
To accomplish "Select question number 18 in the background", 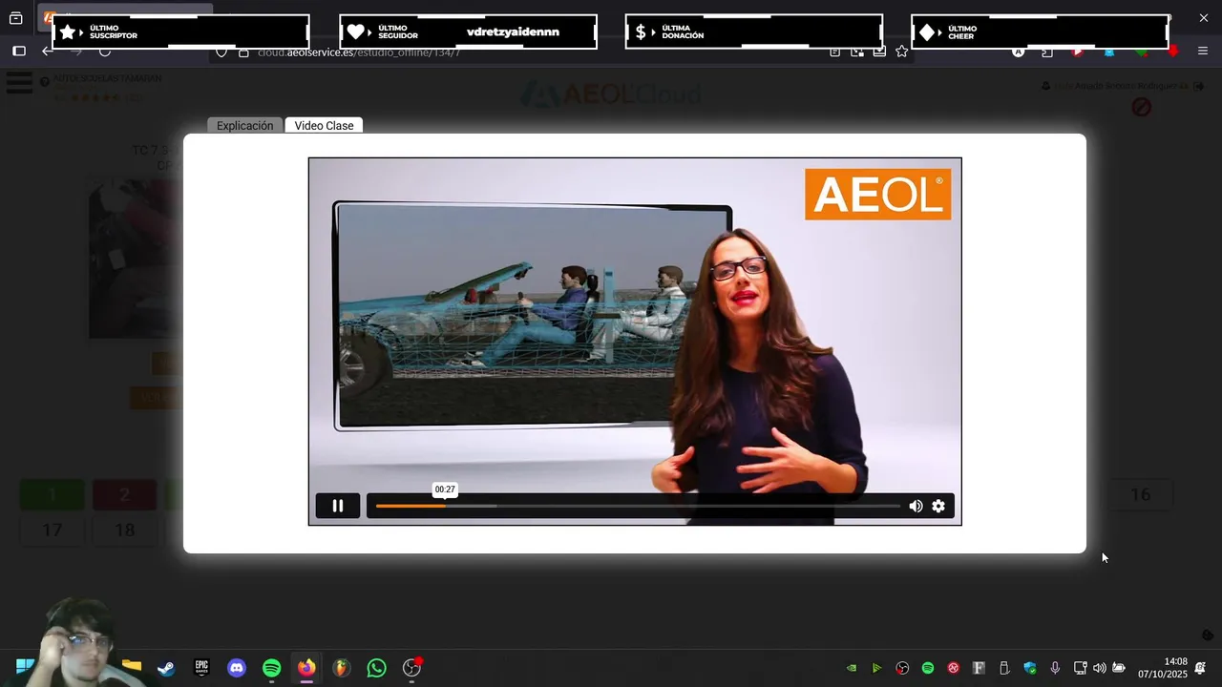I will (124, 530).
